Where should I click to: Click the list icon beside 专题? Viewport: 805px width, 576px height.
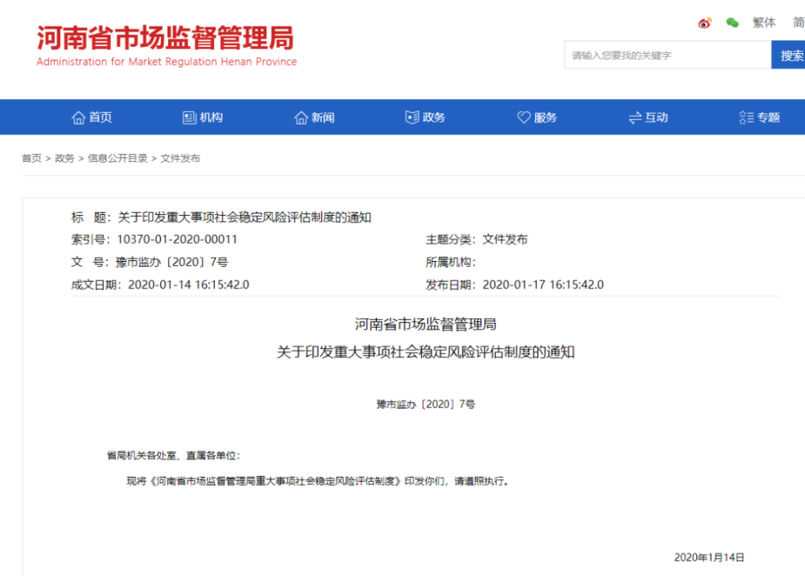[x=746, y=118]
